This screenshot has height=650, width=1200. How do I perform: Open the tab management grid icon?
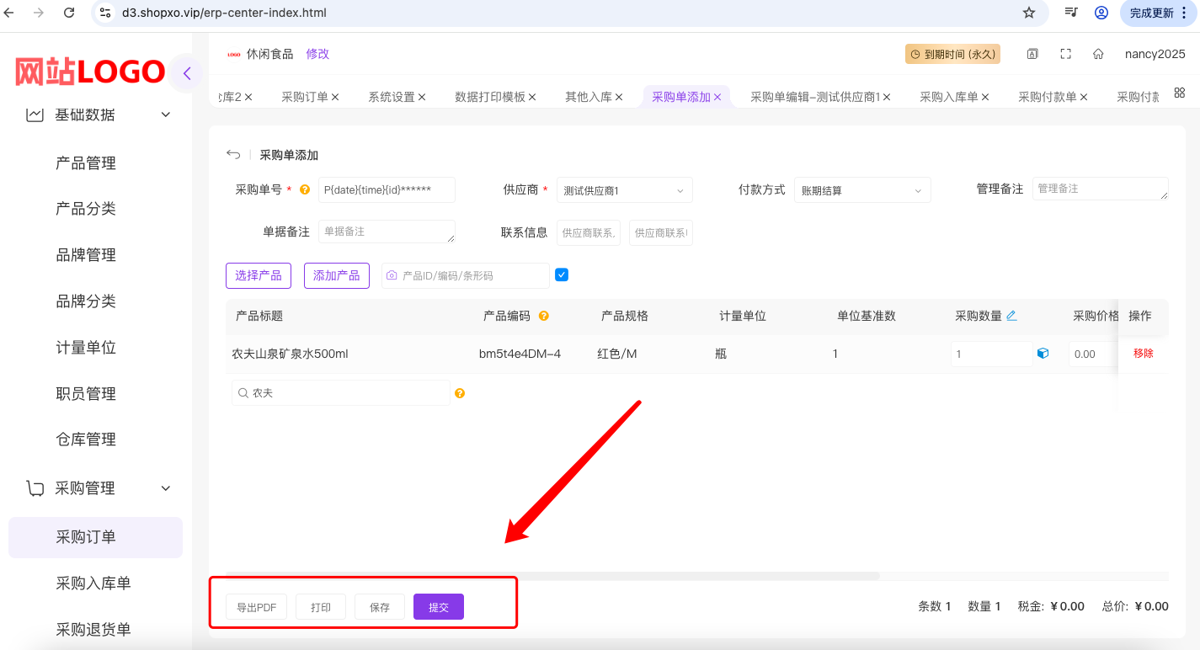pos(1180,93)
